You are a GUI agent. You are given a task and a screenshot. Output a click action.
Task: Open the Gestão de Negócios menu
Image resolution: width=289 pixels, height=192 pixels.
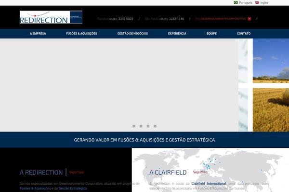132,34
